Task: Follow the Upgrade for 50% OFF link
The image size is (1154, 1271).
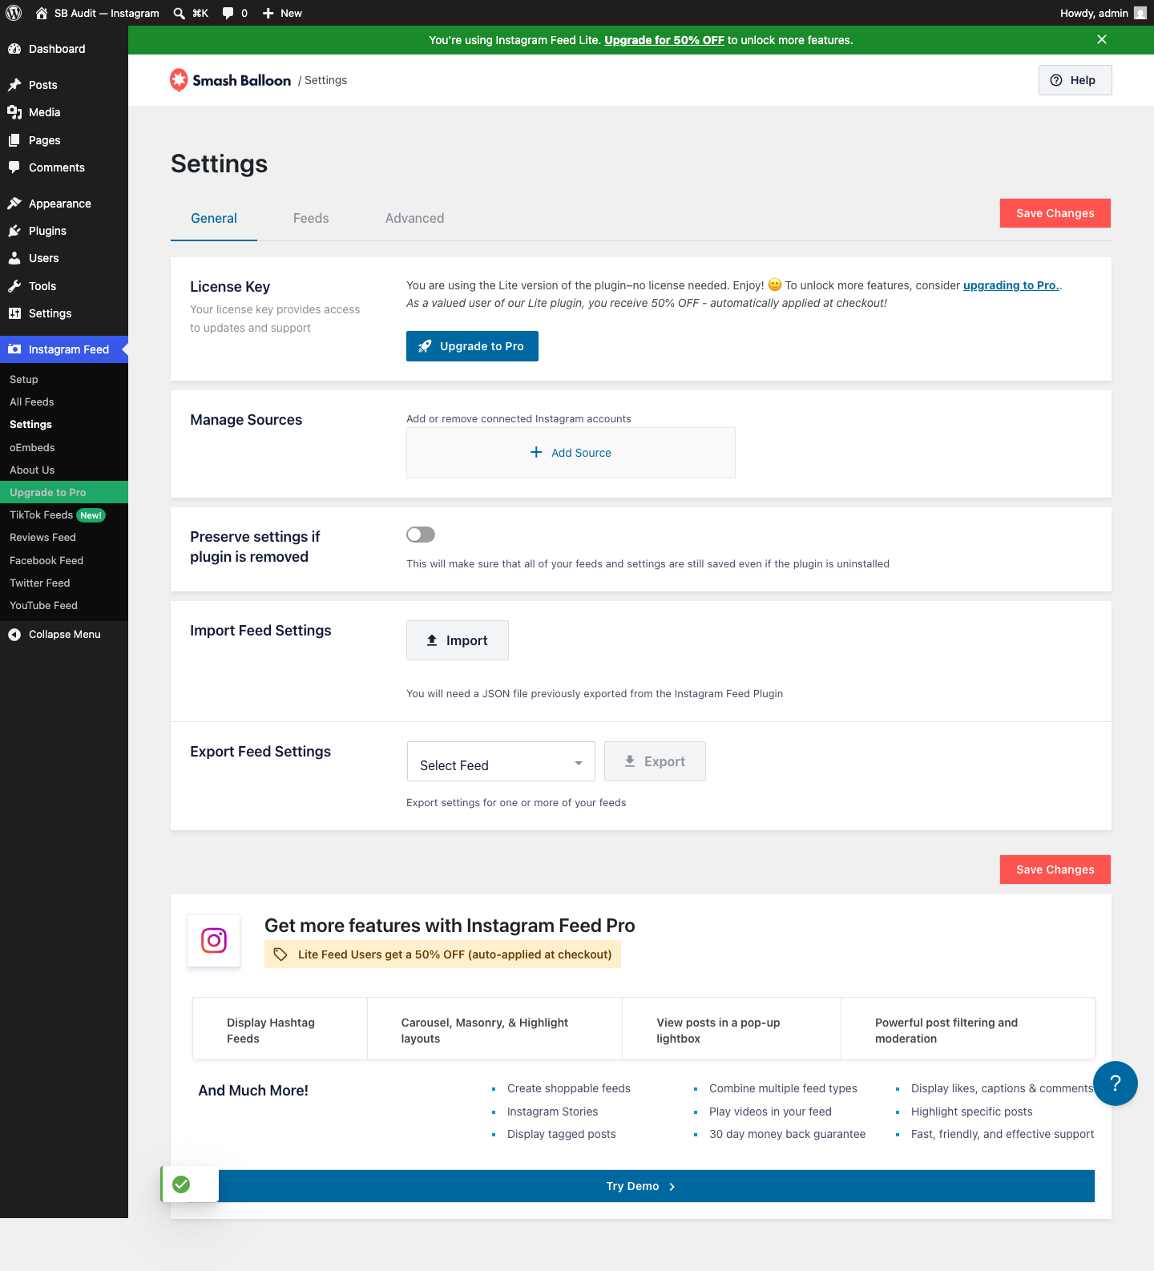Action: [x=664, y=40]
